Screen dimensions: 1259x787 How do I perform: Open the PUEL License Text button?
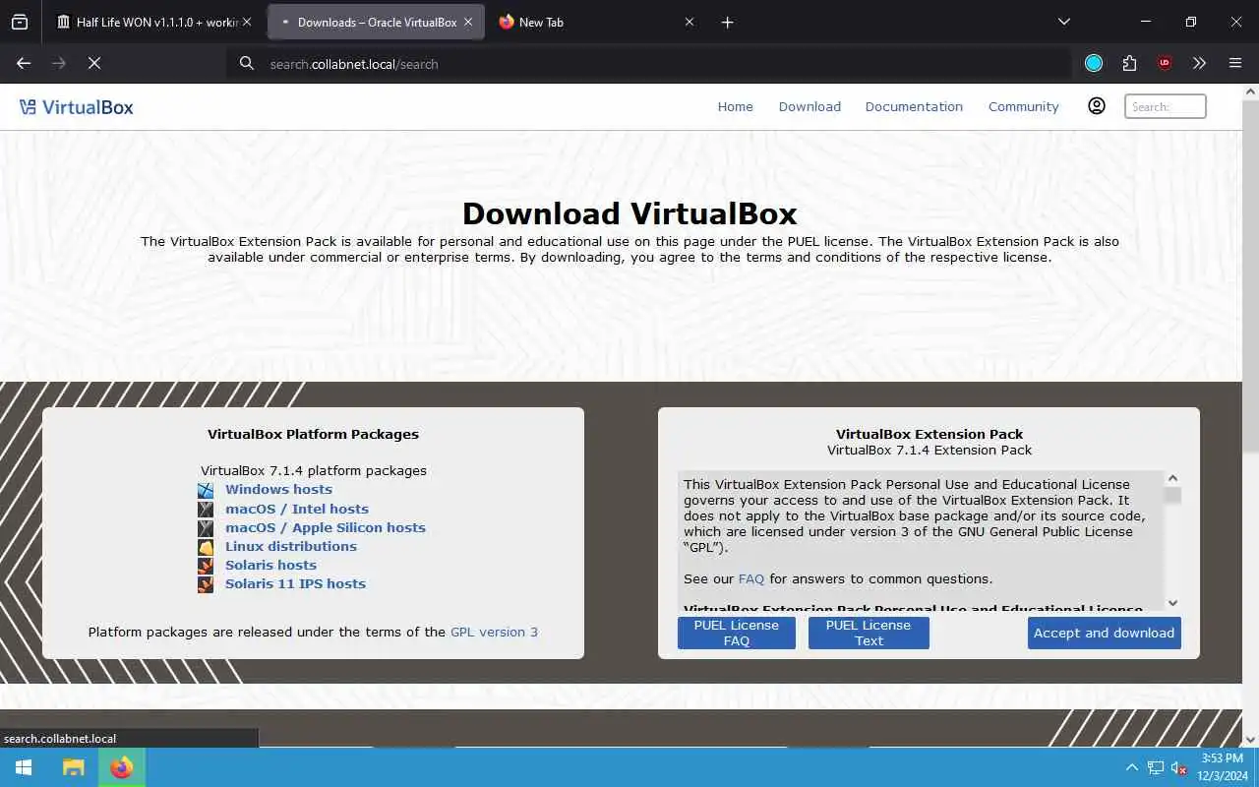[869, 633]
